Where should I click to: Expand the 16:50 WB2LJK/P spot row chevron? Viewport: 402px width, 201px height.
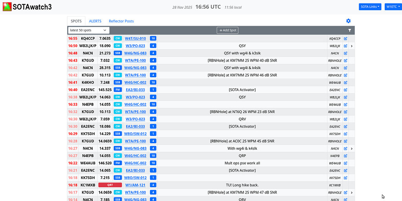point(352,46)
